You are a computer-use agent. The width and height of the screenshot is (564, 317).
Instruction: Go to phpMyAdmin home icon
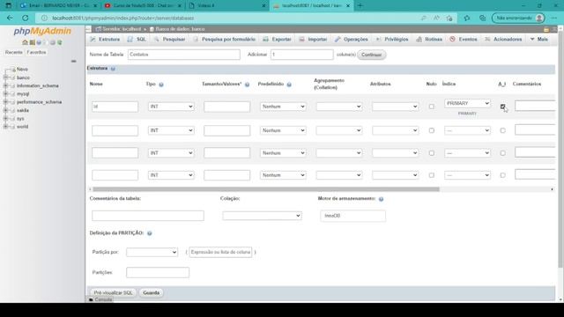tap(25, 42)
